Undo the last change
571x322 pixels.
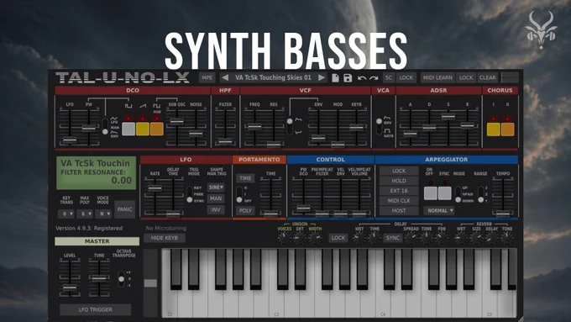pyautogui.click(x=362, y=78)
